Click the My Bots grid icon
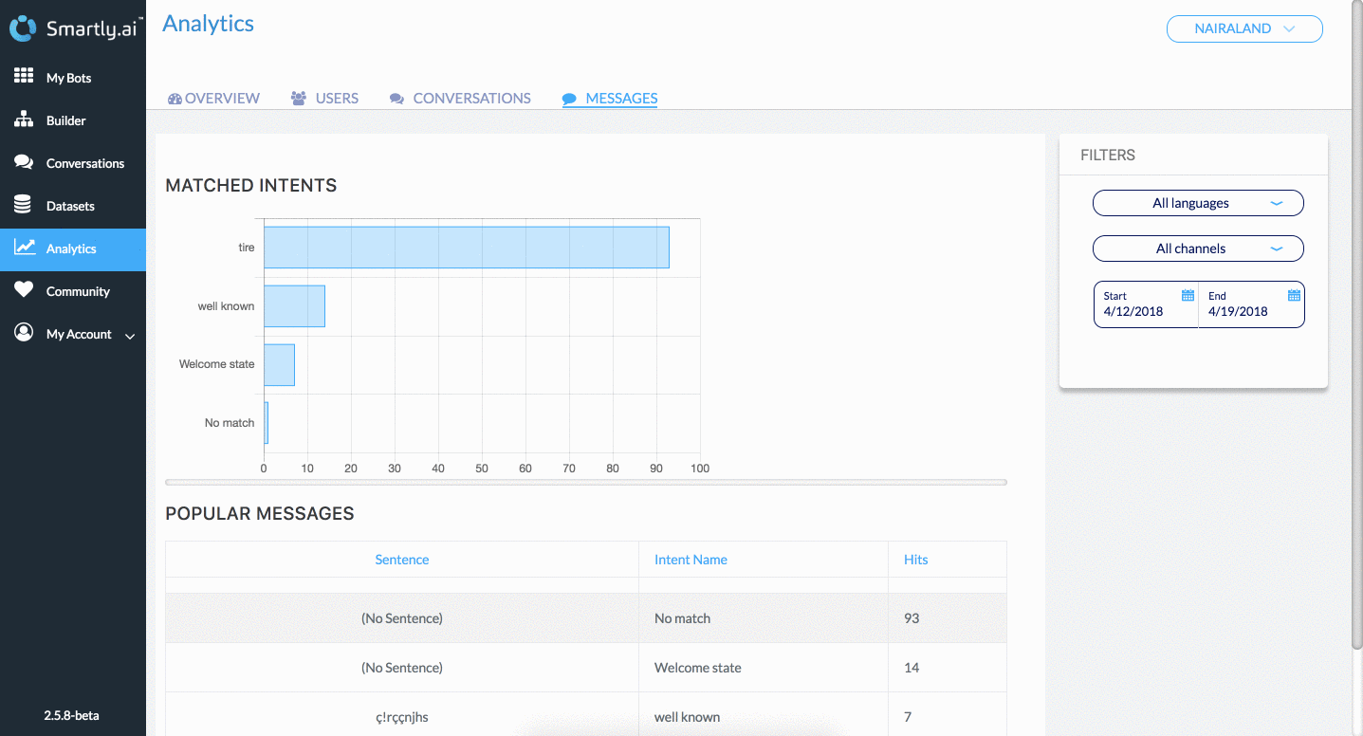1363x736 pixels. 24,77
